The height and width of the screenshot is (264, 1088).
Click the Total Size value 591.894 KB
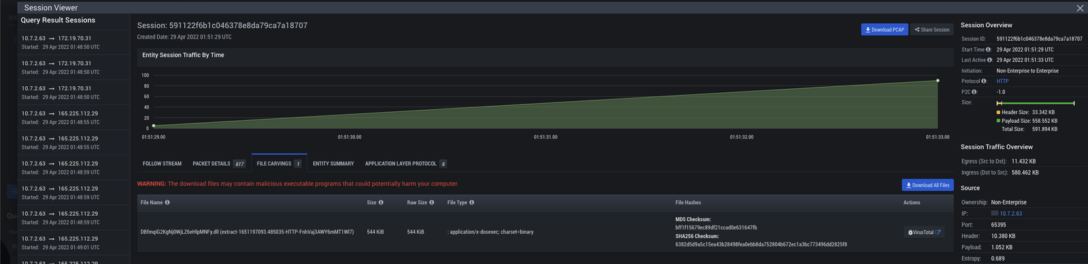pos(1044,129)
